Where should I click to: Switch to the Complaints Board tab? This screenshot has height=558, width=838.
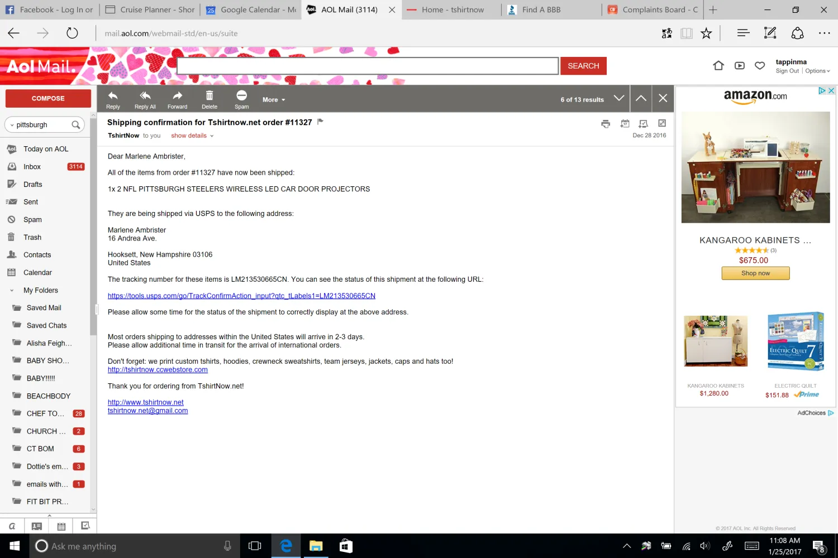tap(653, 9)
